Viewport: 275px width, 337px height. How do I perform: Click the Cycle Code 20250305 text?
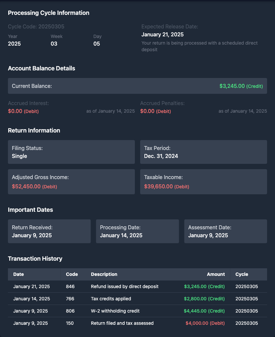pos(36,26)
